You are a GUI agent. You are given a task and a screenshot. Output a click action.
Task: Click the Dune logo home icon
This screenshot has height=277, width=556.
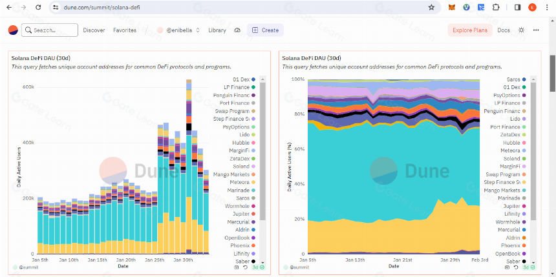(x=13, y=30)
